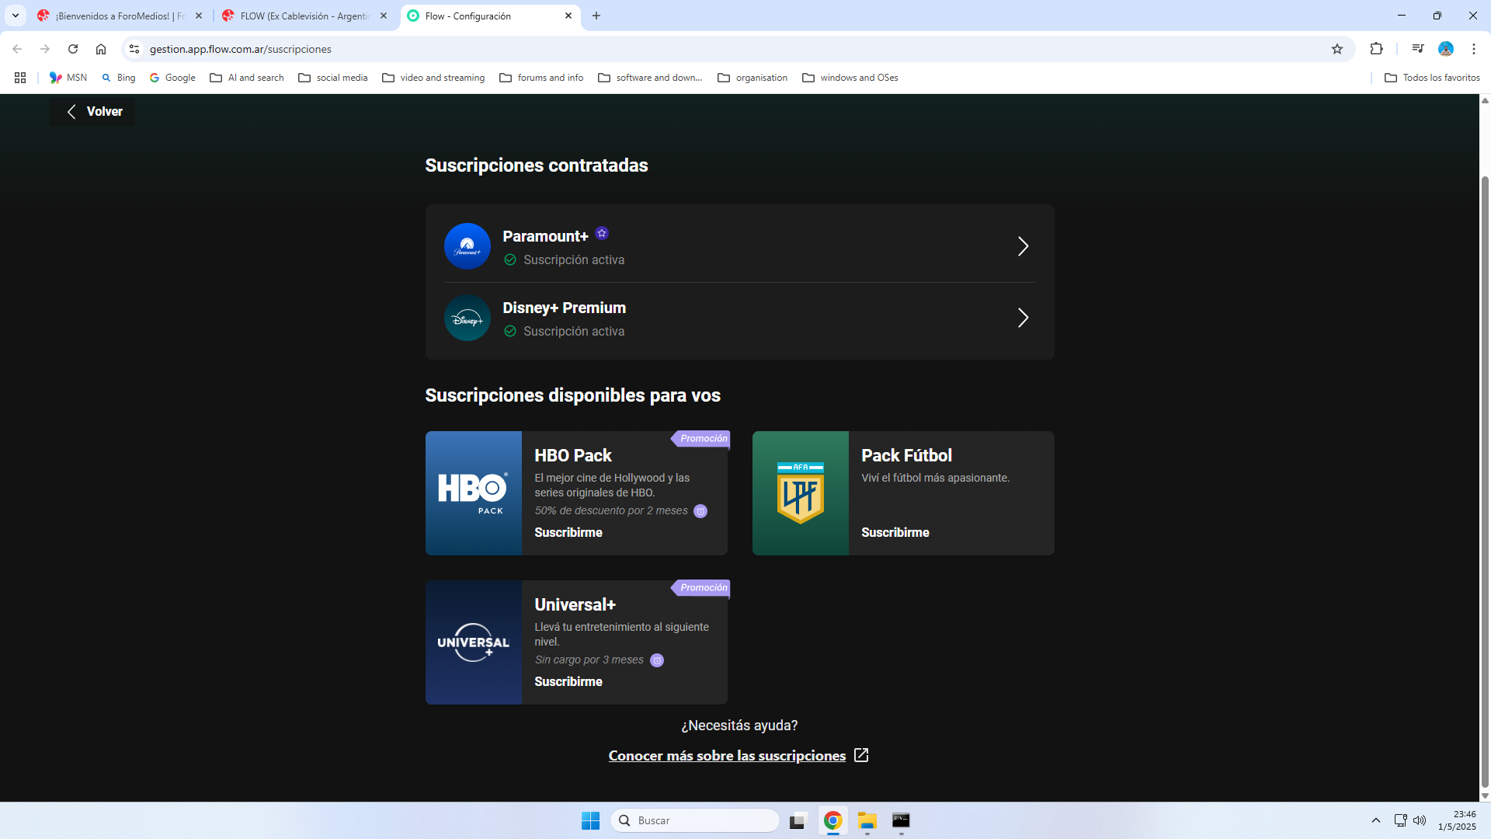1491x839 pixels.
Task: Bookmark this page with the star icon
Action: click(1337, 49)
